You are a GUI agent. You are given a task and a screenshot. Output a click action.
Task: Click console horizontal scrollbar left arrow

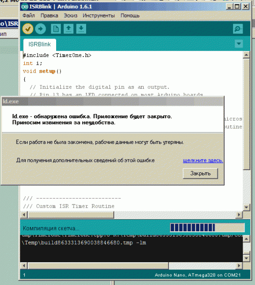click(24, 266)
